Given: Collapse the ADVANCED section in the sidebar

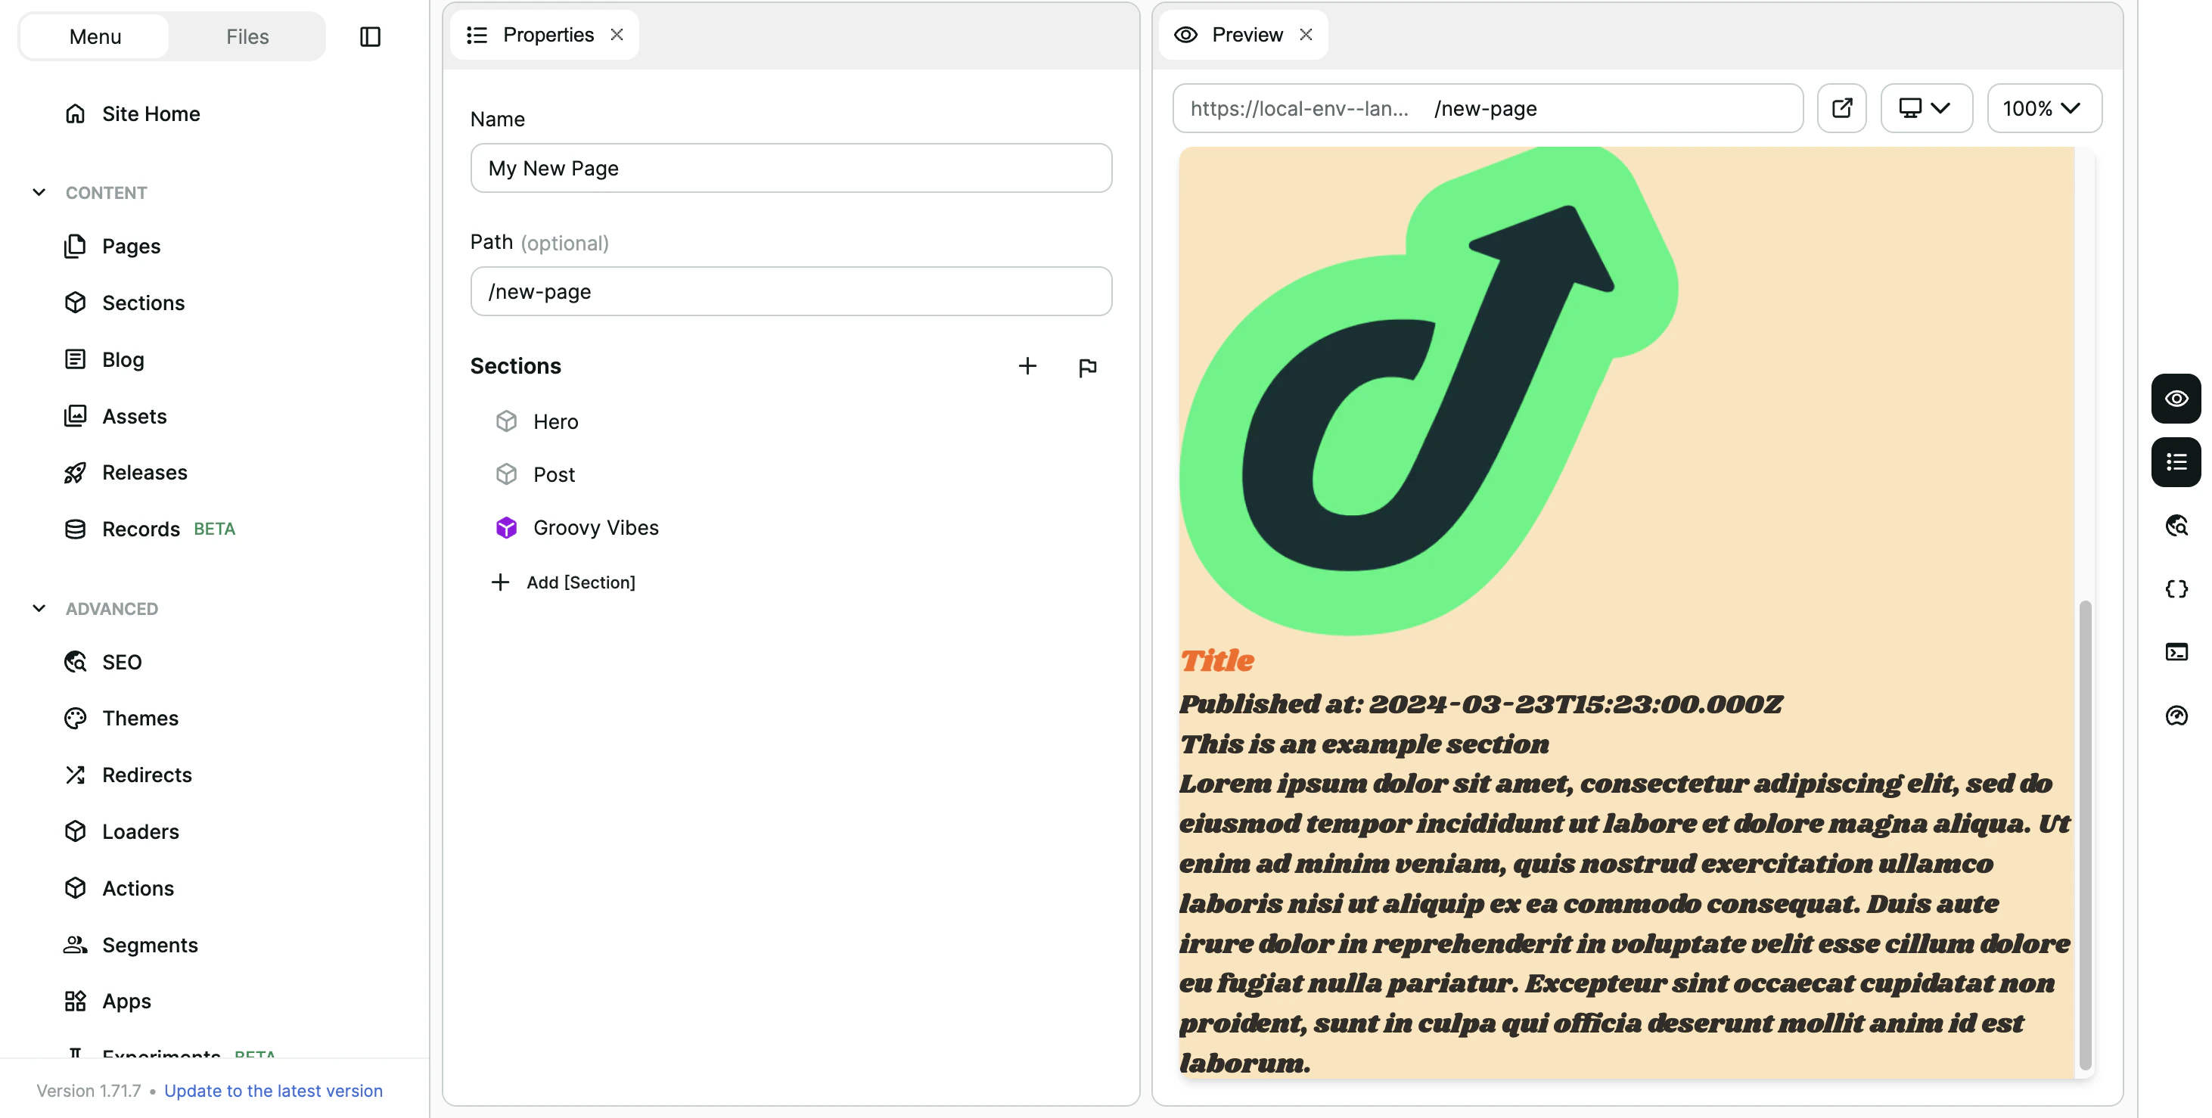Looking at the screenshot, I should coord(39,608).
